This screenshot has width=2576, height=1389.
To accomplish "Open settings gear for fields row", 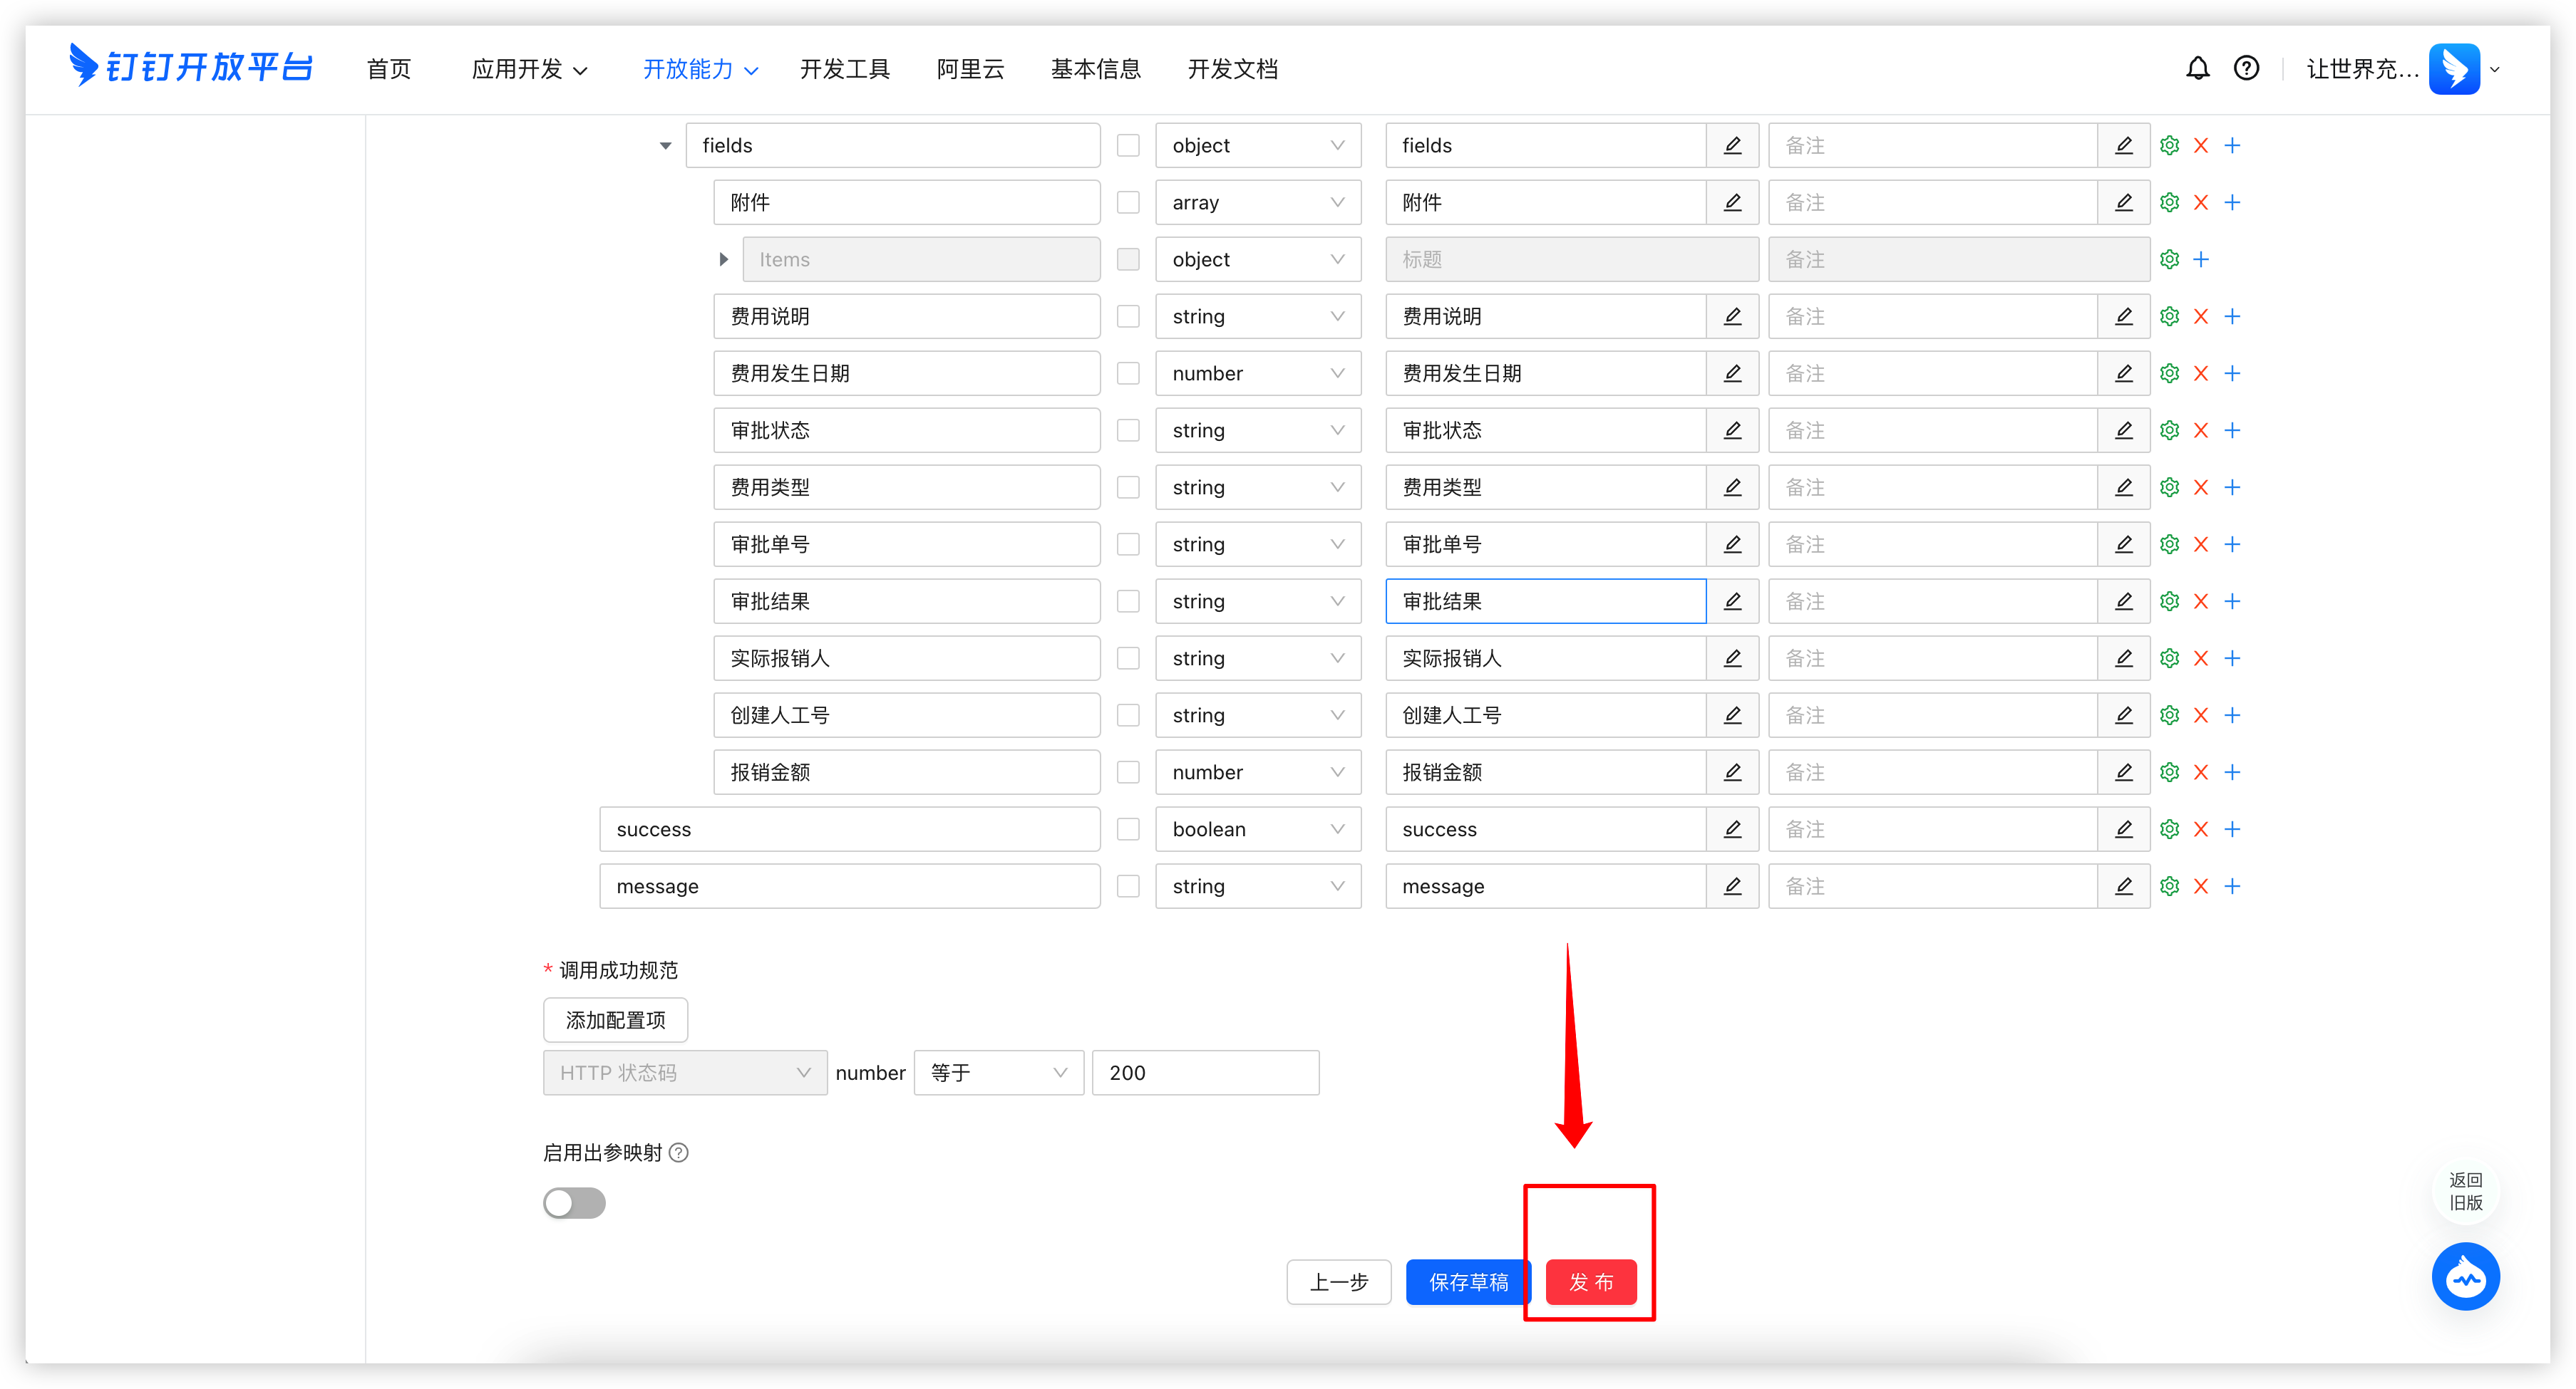I will (x=2169, y=146).
